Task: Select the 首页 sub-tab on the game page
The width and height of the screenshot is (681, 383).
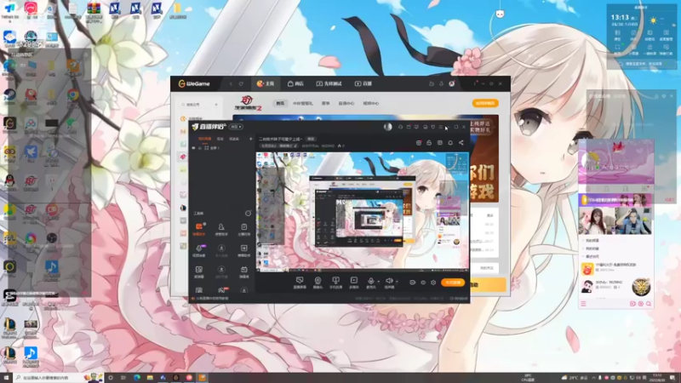Action: click(280, 103)
